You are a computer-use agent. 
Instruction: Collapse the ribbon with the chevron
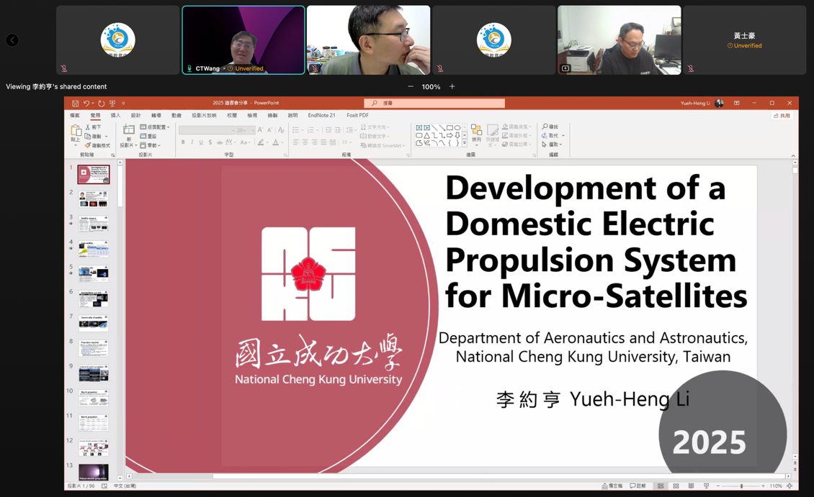coord(793,155)
